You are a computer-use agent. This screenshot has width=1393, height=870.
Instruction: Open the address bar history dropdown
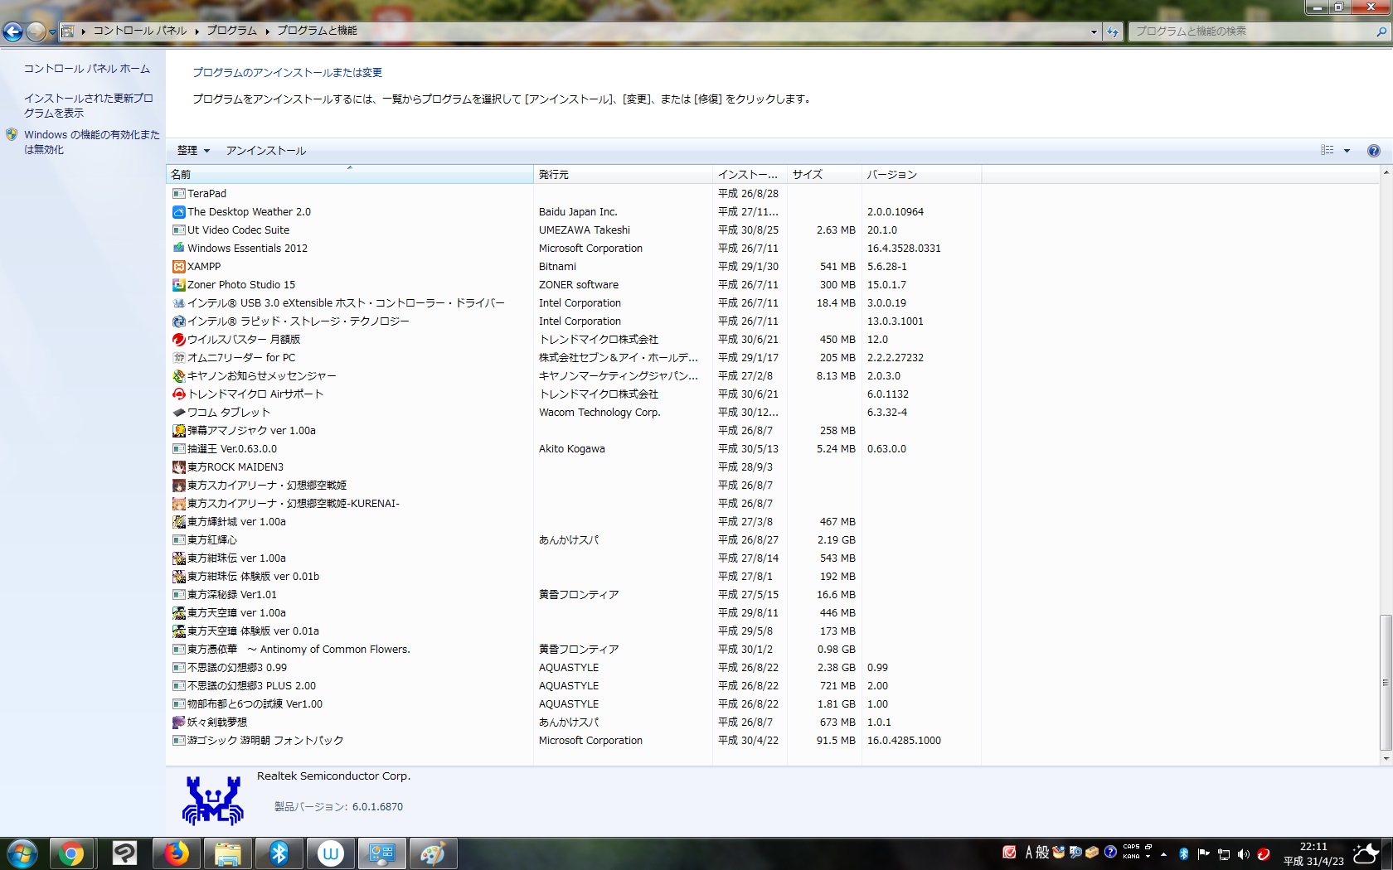point(1094,31)
